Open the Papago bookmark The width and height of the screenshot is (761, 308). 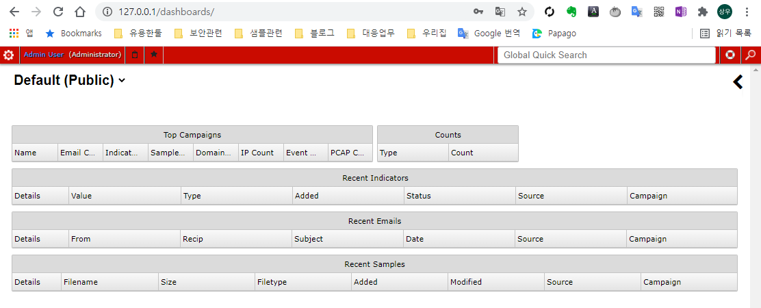(x=554, y=34)
